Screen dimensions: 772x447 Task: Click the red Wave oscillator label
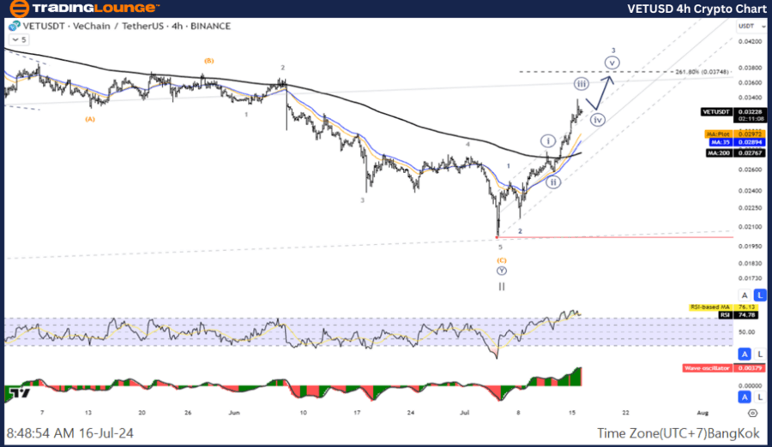pyautogui.click(x=707, y=368)
